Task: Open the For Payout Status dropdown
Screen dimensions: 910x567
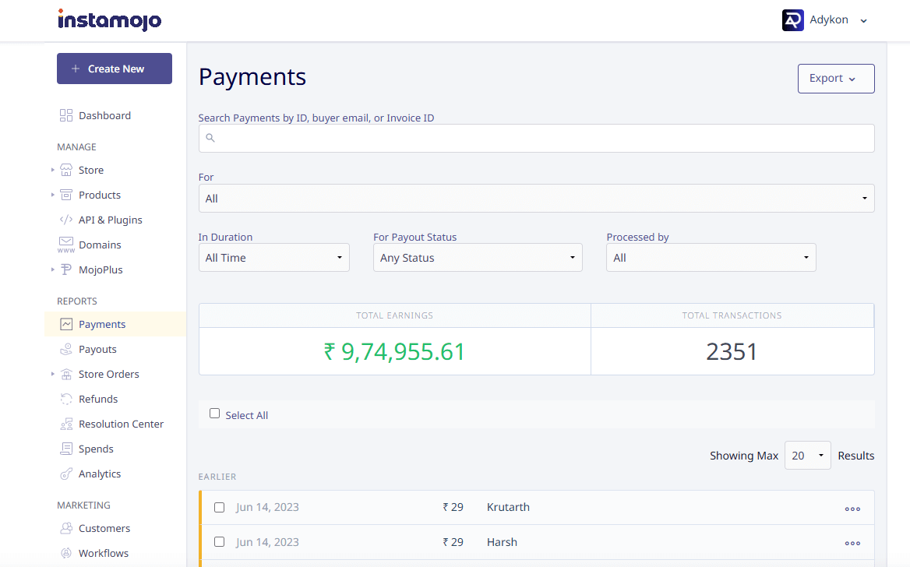Action: click(x=477, y=258)
